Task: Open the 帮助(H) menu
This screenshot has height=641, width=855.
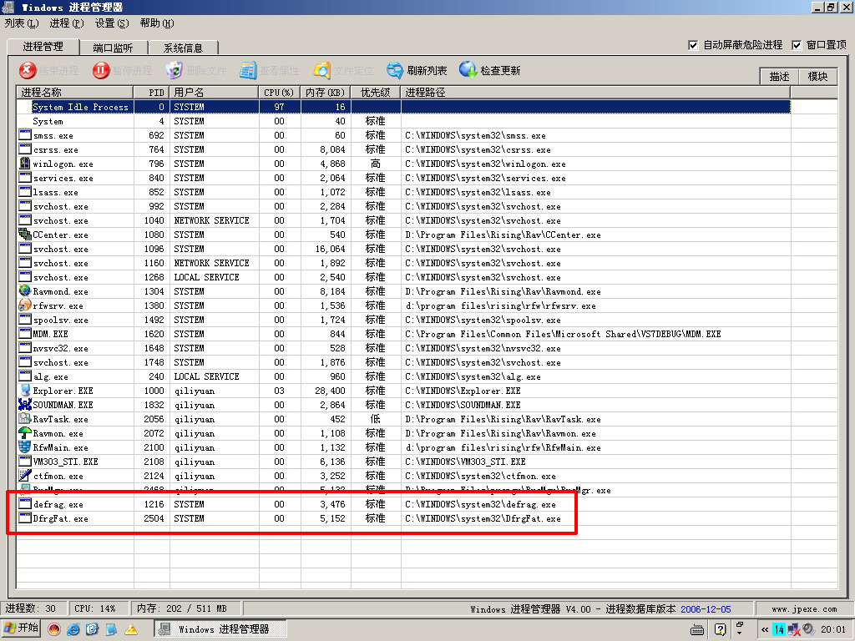Action: click(x=157, y=23)
